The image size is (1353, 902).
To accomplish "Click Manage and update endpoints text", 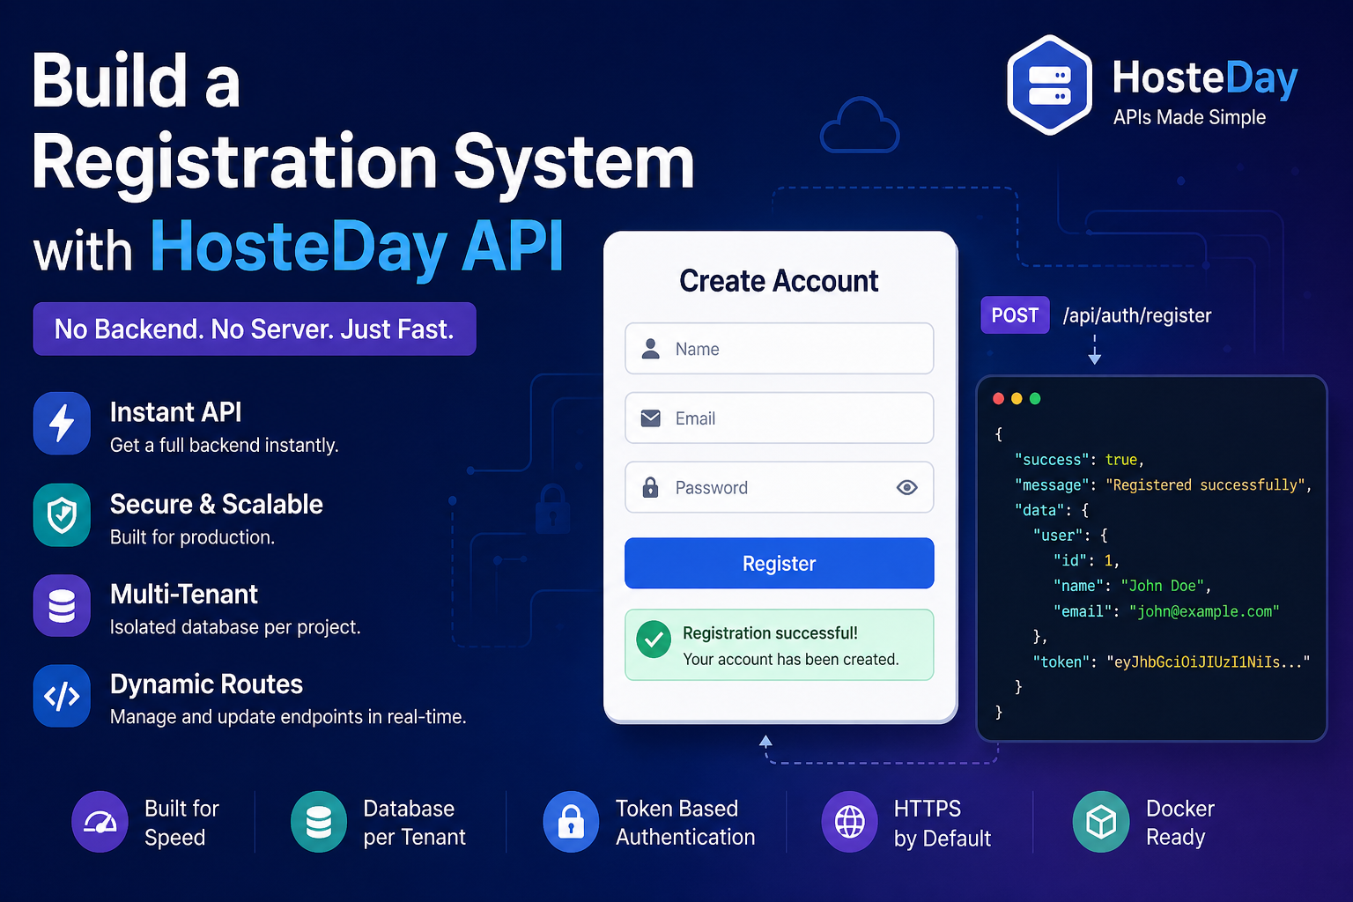I will coord(288,717).
